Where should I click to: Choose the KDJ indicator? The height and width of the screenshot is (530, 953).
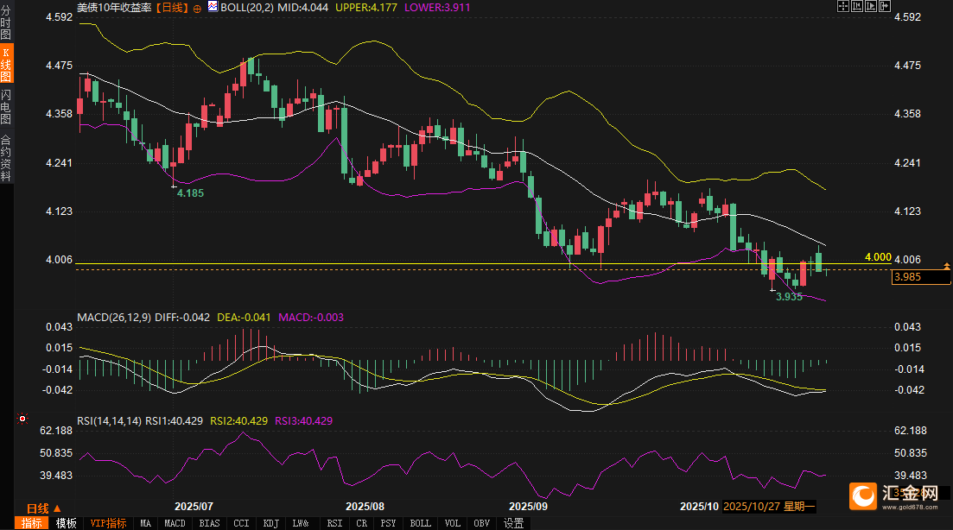click(271, 523)
